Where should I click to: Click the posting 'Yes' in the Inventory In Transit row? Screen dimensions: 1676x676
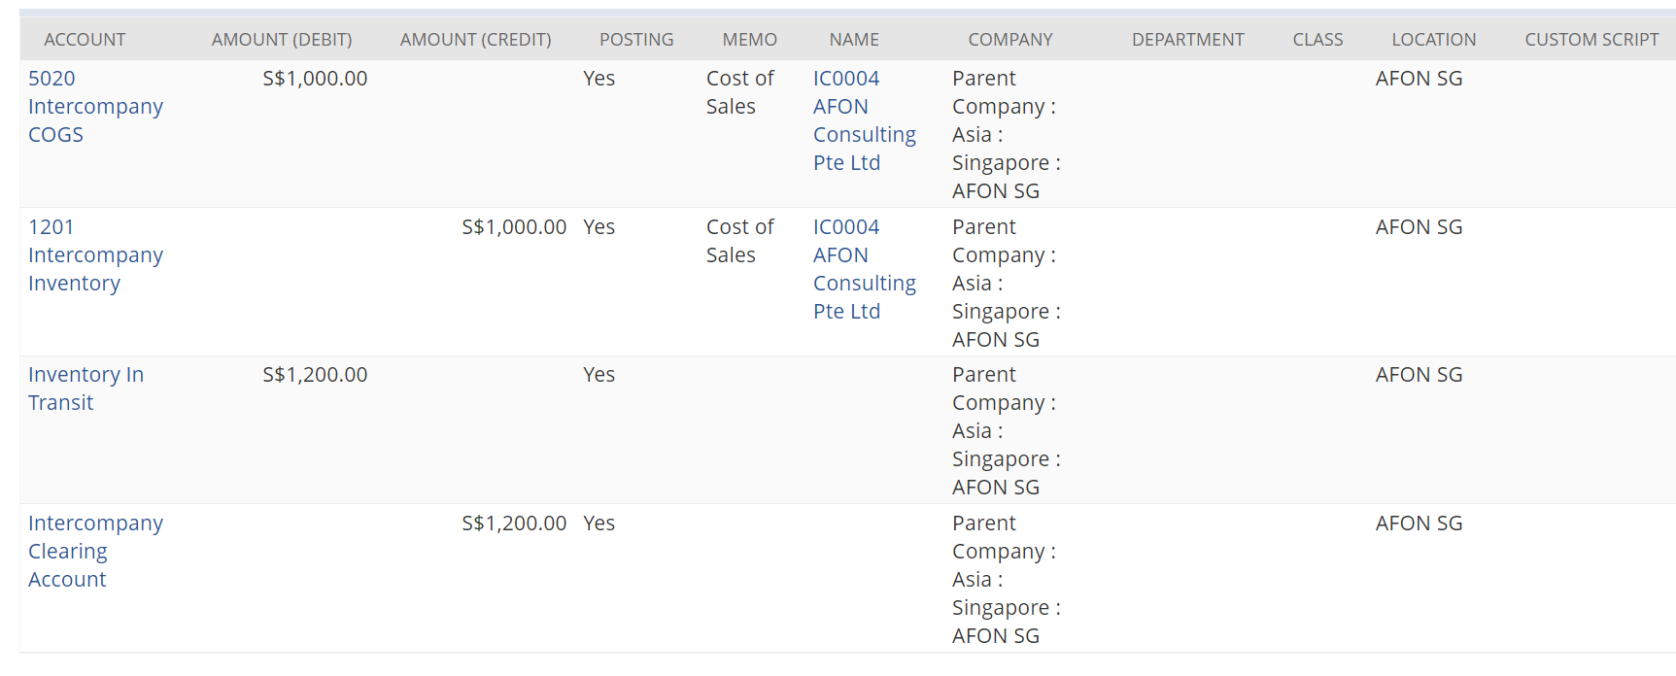tap(599, 375)
